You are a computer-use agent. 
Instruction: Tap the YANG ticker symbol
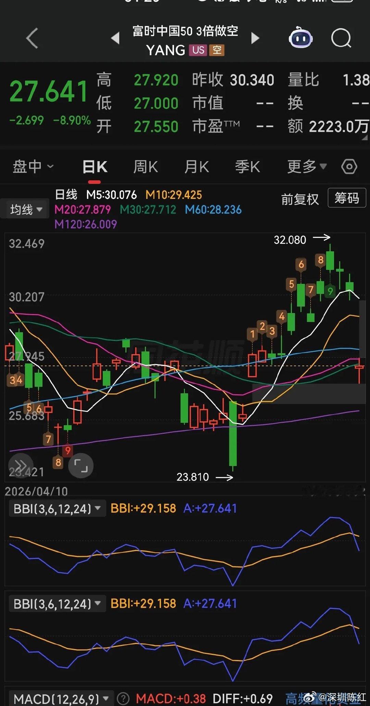click(166, 50)
